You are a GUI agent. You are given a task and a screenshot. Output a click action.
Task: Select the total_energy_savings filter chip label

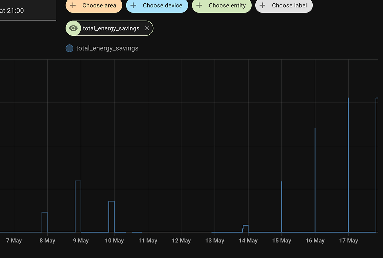click(x=112, y=28)
